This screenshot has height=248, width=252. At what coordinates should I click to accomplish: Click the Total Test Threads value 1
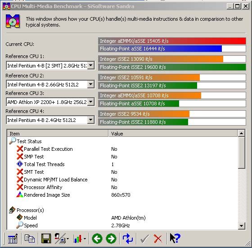coord(112,164)
